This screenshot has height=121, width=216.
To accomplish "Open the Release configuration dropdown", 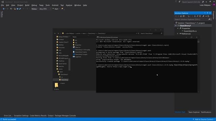I will coord(35,9).
